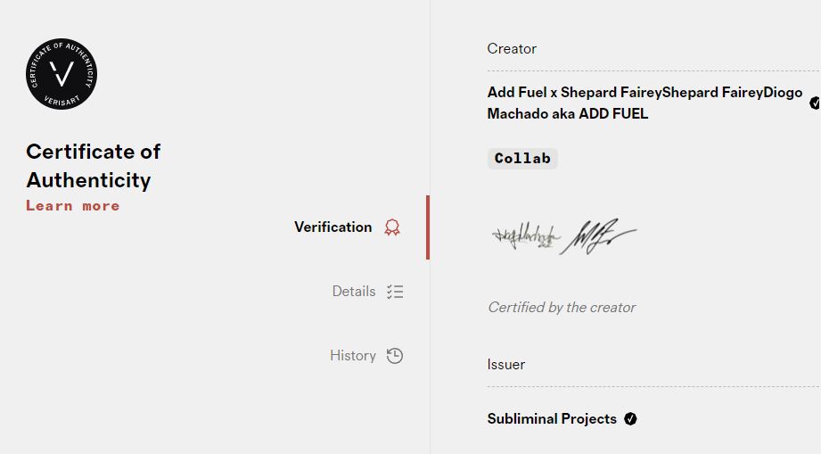Click the Certificate of Authenticity heading
The image size is (821, 454).
(x=94, y=166)
